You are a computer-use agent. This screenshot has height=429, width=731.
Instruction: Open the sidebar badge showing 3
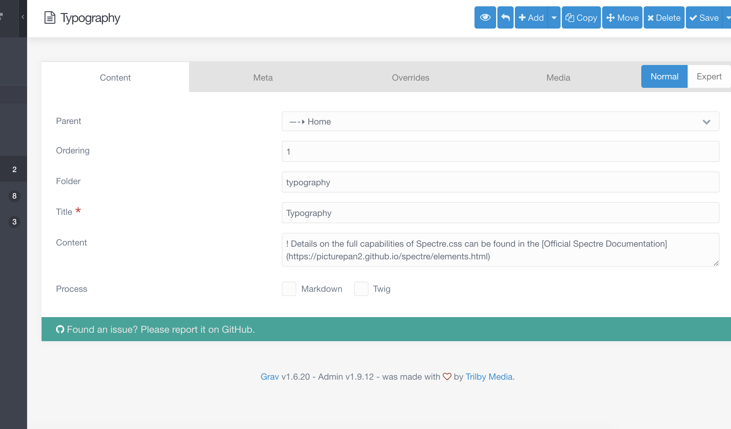(x=14, y=222)
